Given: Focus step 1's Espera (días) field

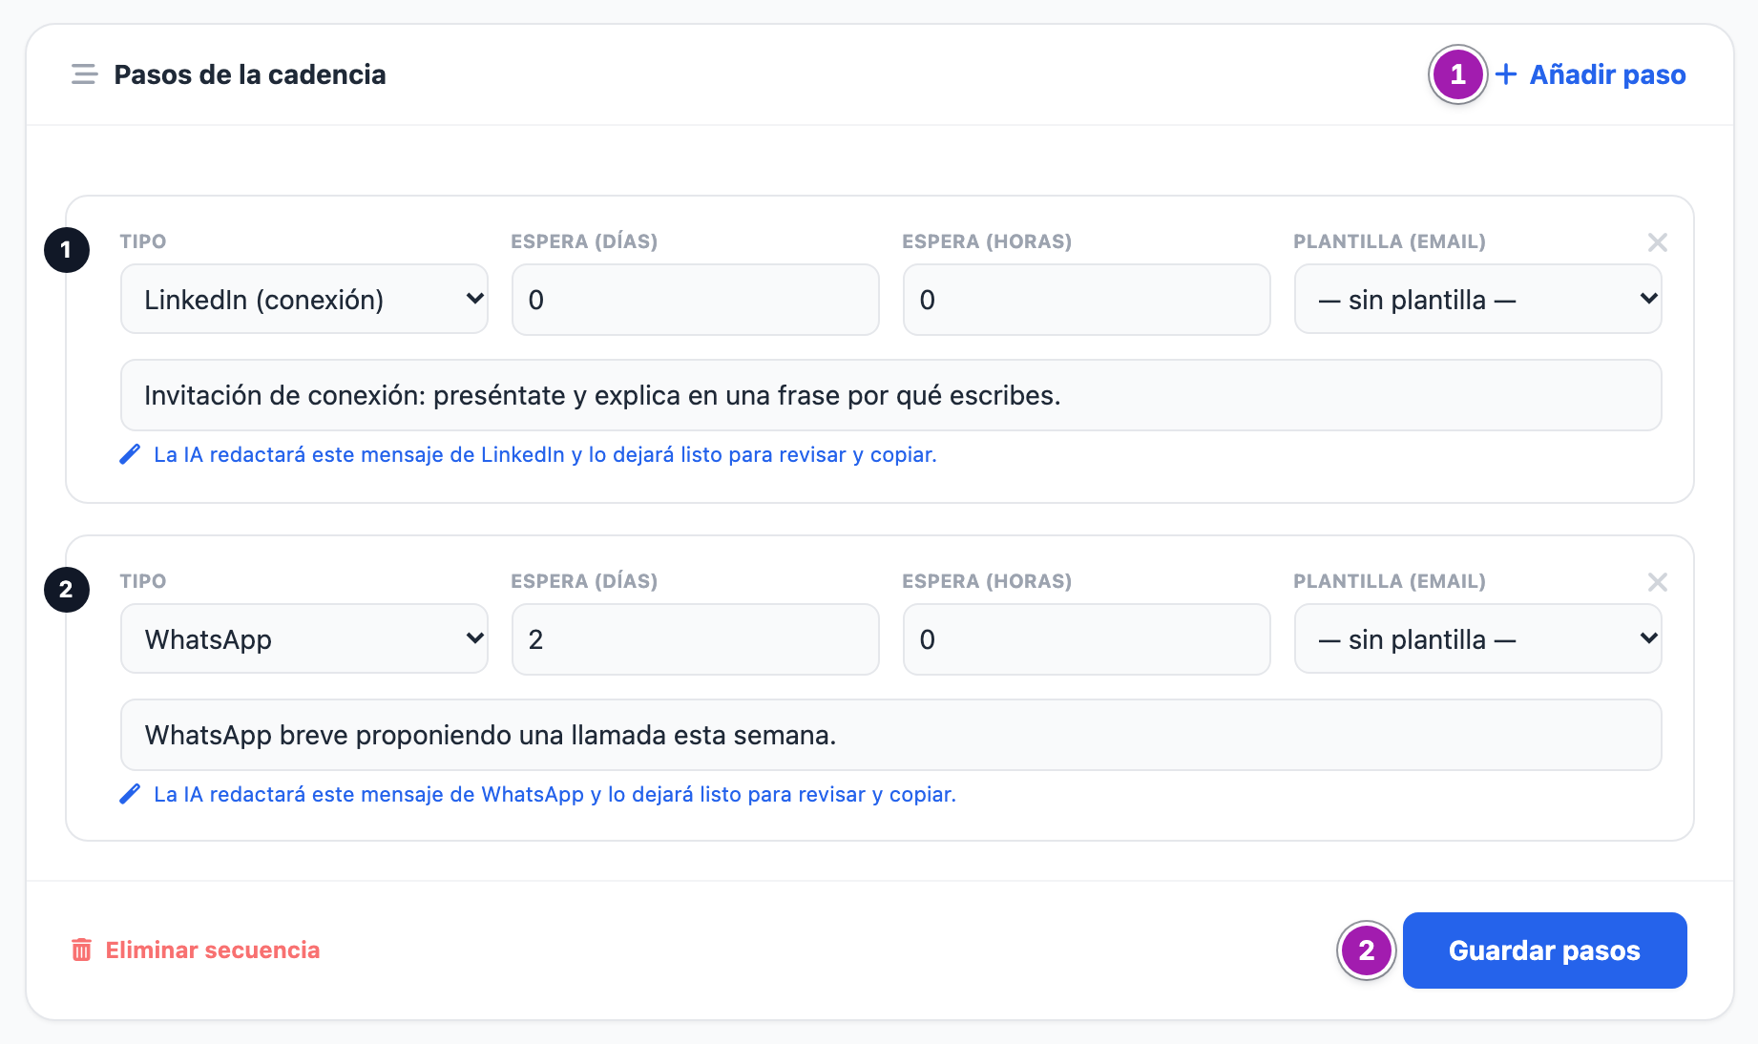Looking at the screenshot, I should [x=696, y=300].
